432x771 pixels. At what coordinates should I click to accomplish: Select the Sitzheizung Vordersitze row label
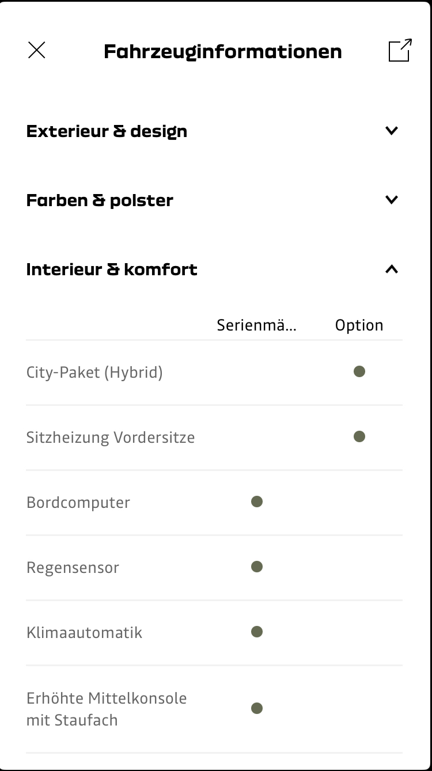111,438
